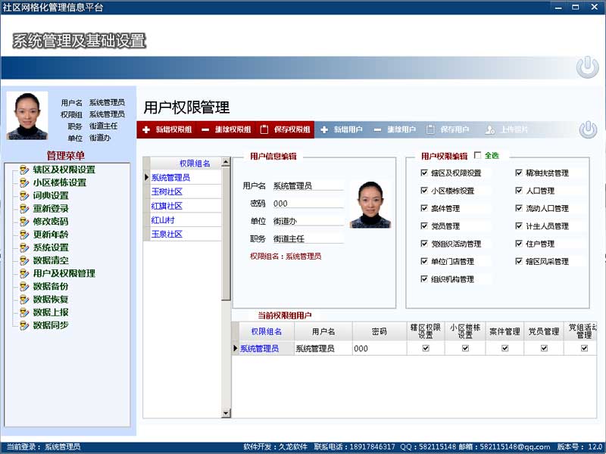
Task: Click the icon beside 小区楼栋设置 menu
Action: pos(24,182)
